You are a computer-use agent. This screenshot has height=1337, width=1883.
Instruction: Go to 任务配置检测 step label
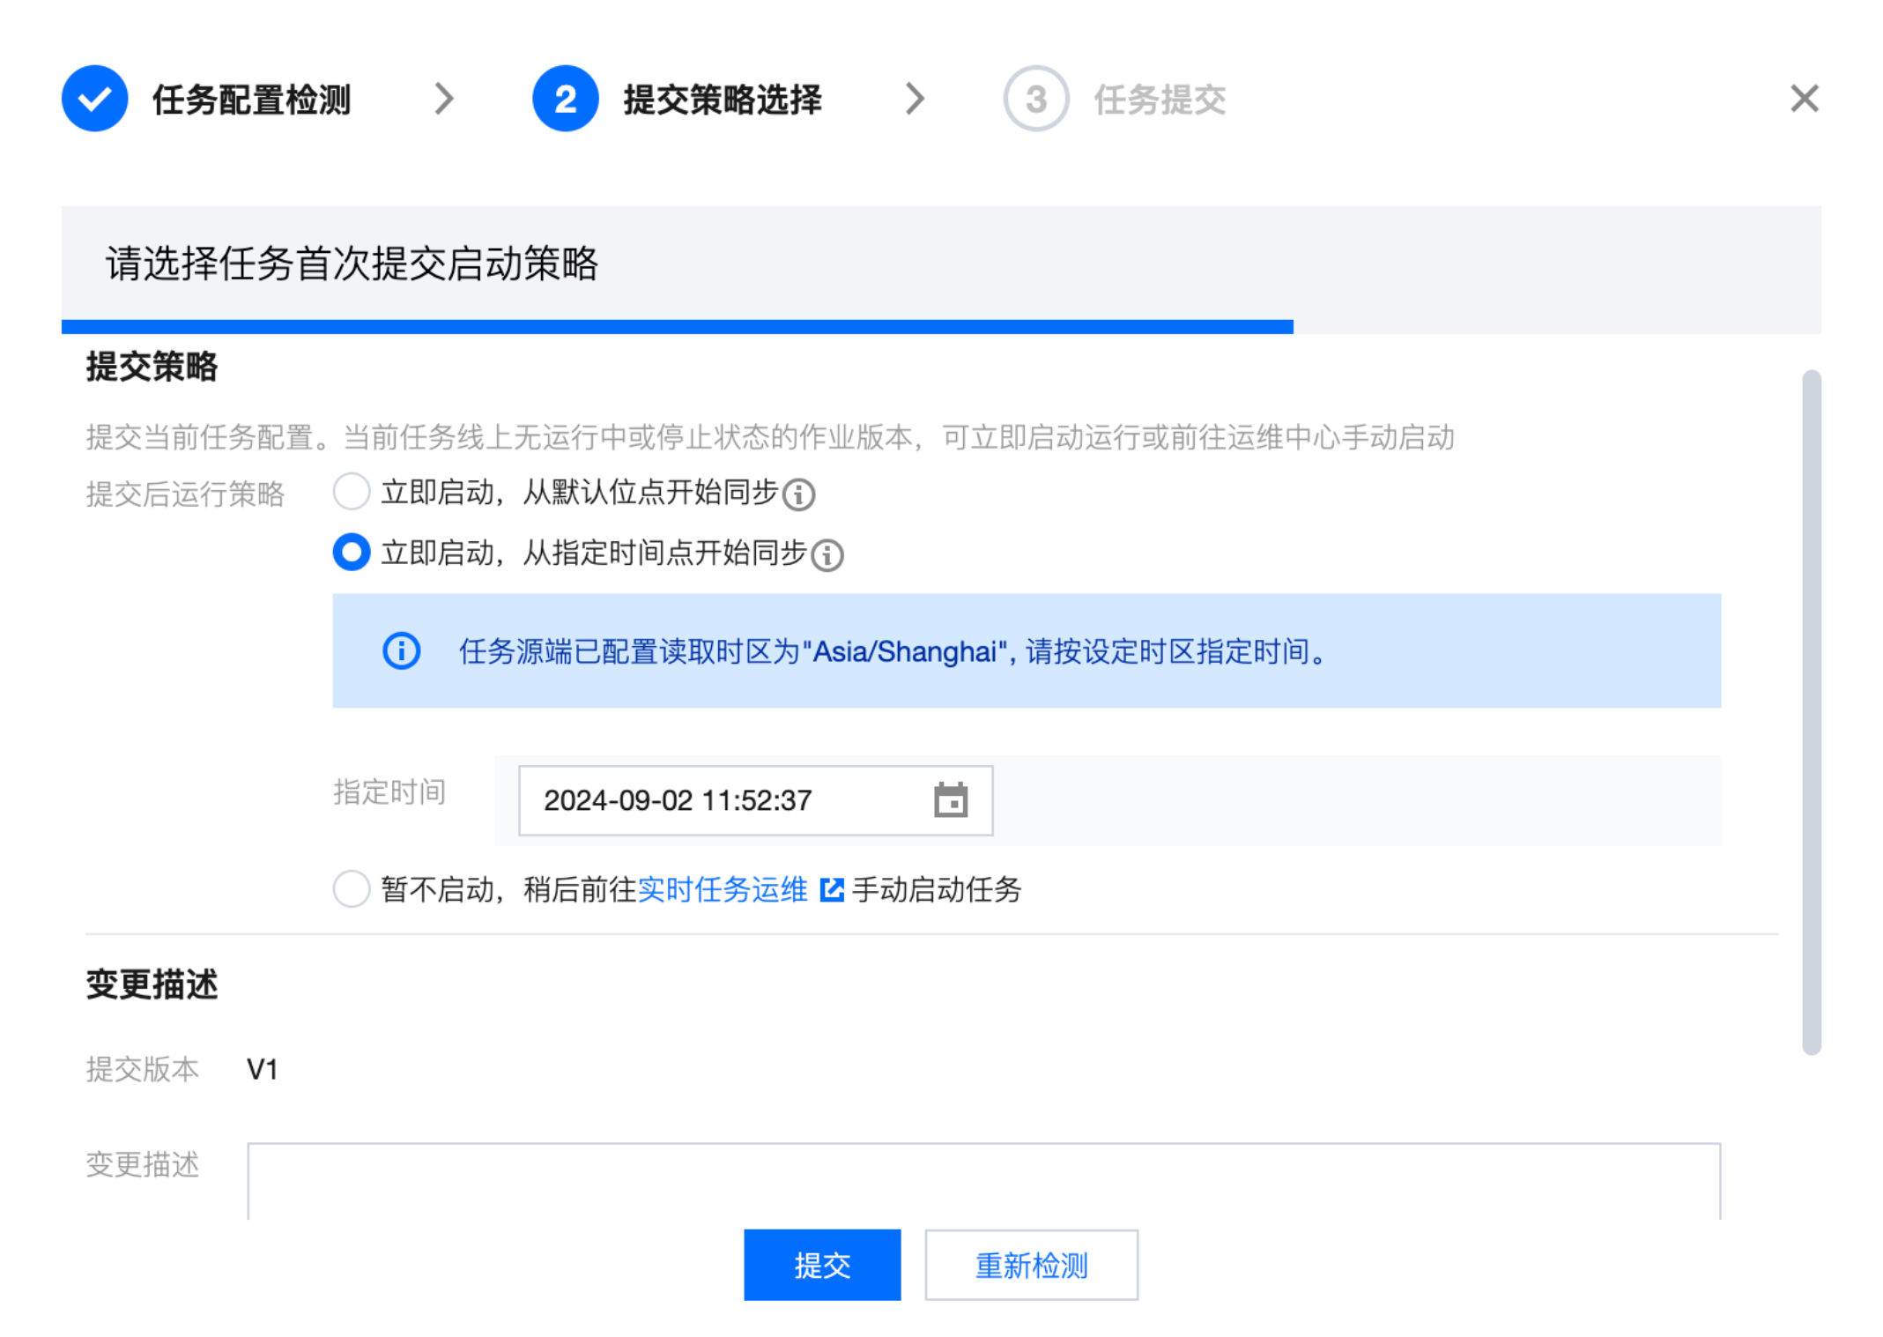251,100
